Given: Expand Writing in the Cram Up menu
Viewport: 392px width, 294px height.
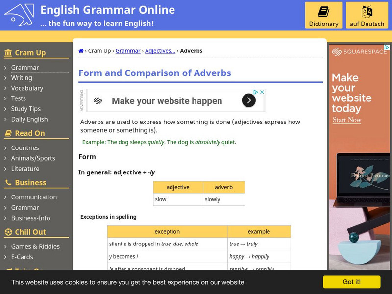Looking at the screenshot, I should pyautogui.click(x=22, y=78).
